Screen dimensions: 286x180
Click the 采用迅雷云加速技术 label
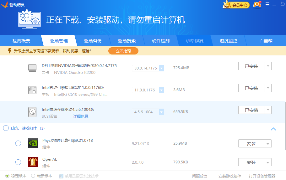coord(81,176)
